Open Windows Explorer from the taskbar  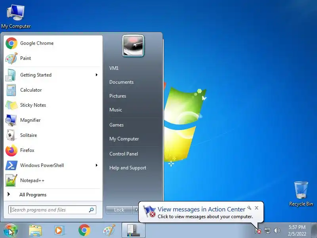pyautogui.click(x=35, y=230)
